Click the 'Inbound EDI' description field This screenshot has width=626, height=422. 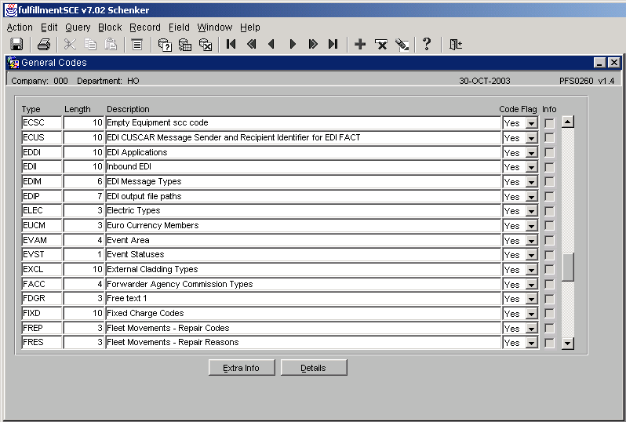point(303,167)
